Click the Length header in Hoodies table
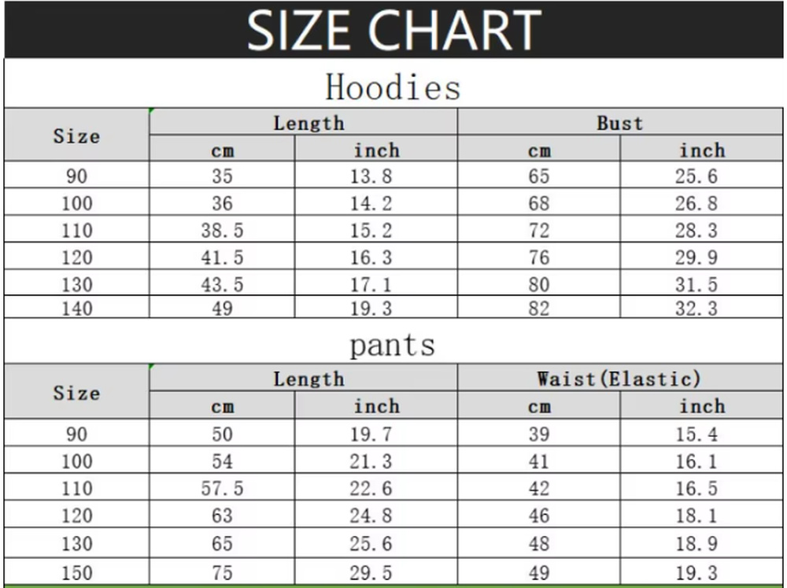The width and height of the screenshot is (787, 588). click(x=309, y=123)
